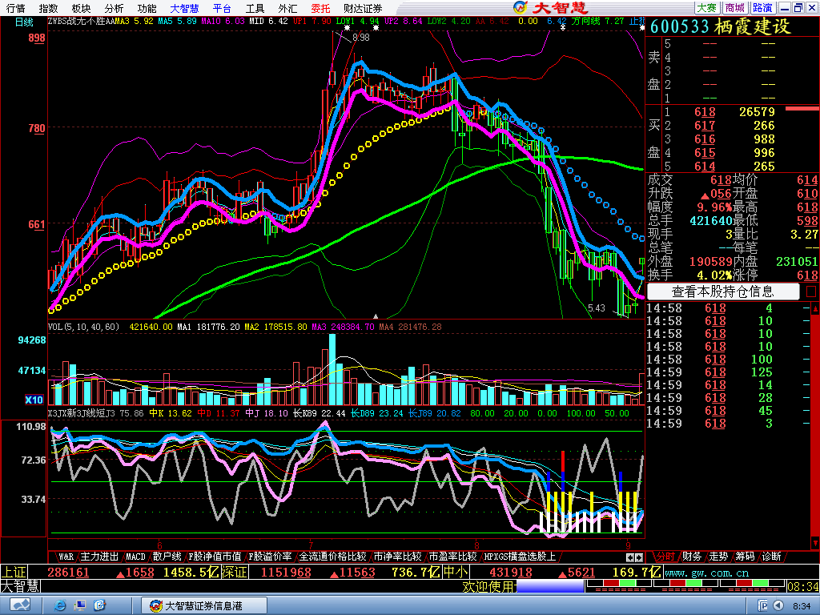
Task: Switch to the F股溢价率 tab
Action: tap(270, 557)
